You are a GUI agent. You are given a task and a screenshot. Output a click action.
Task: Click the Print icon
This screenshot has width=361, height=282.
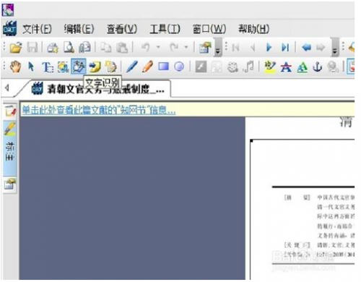(53, 48)
